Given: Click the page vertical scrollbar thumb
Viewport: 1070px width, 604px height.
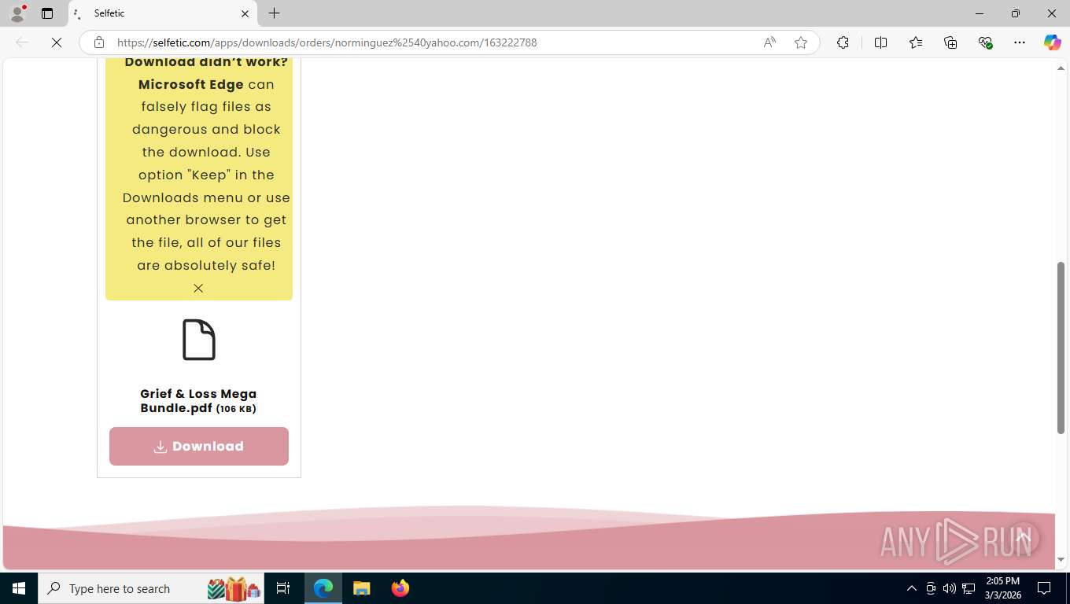Looking at the screenshot, I should click(x=1061, y=348).
